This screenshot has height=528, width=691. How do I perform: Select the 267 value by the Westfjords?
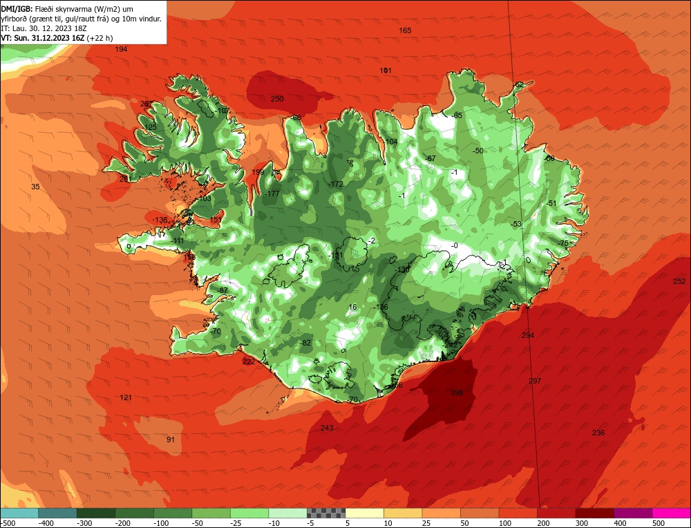pos(146,104)
